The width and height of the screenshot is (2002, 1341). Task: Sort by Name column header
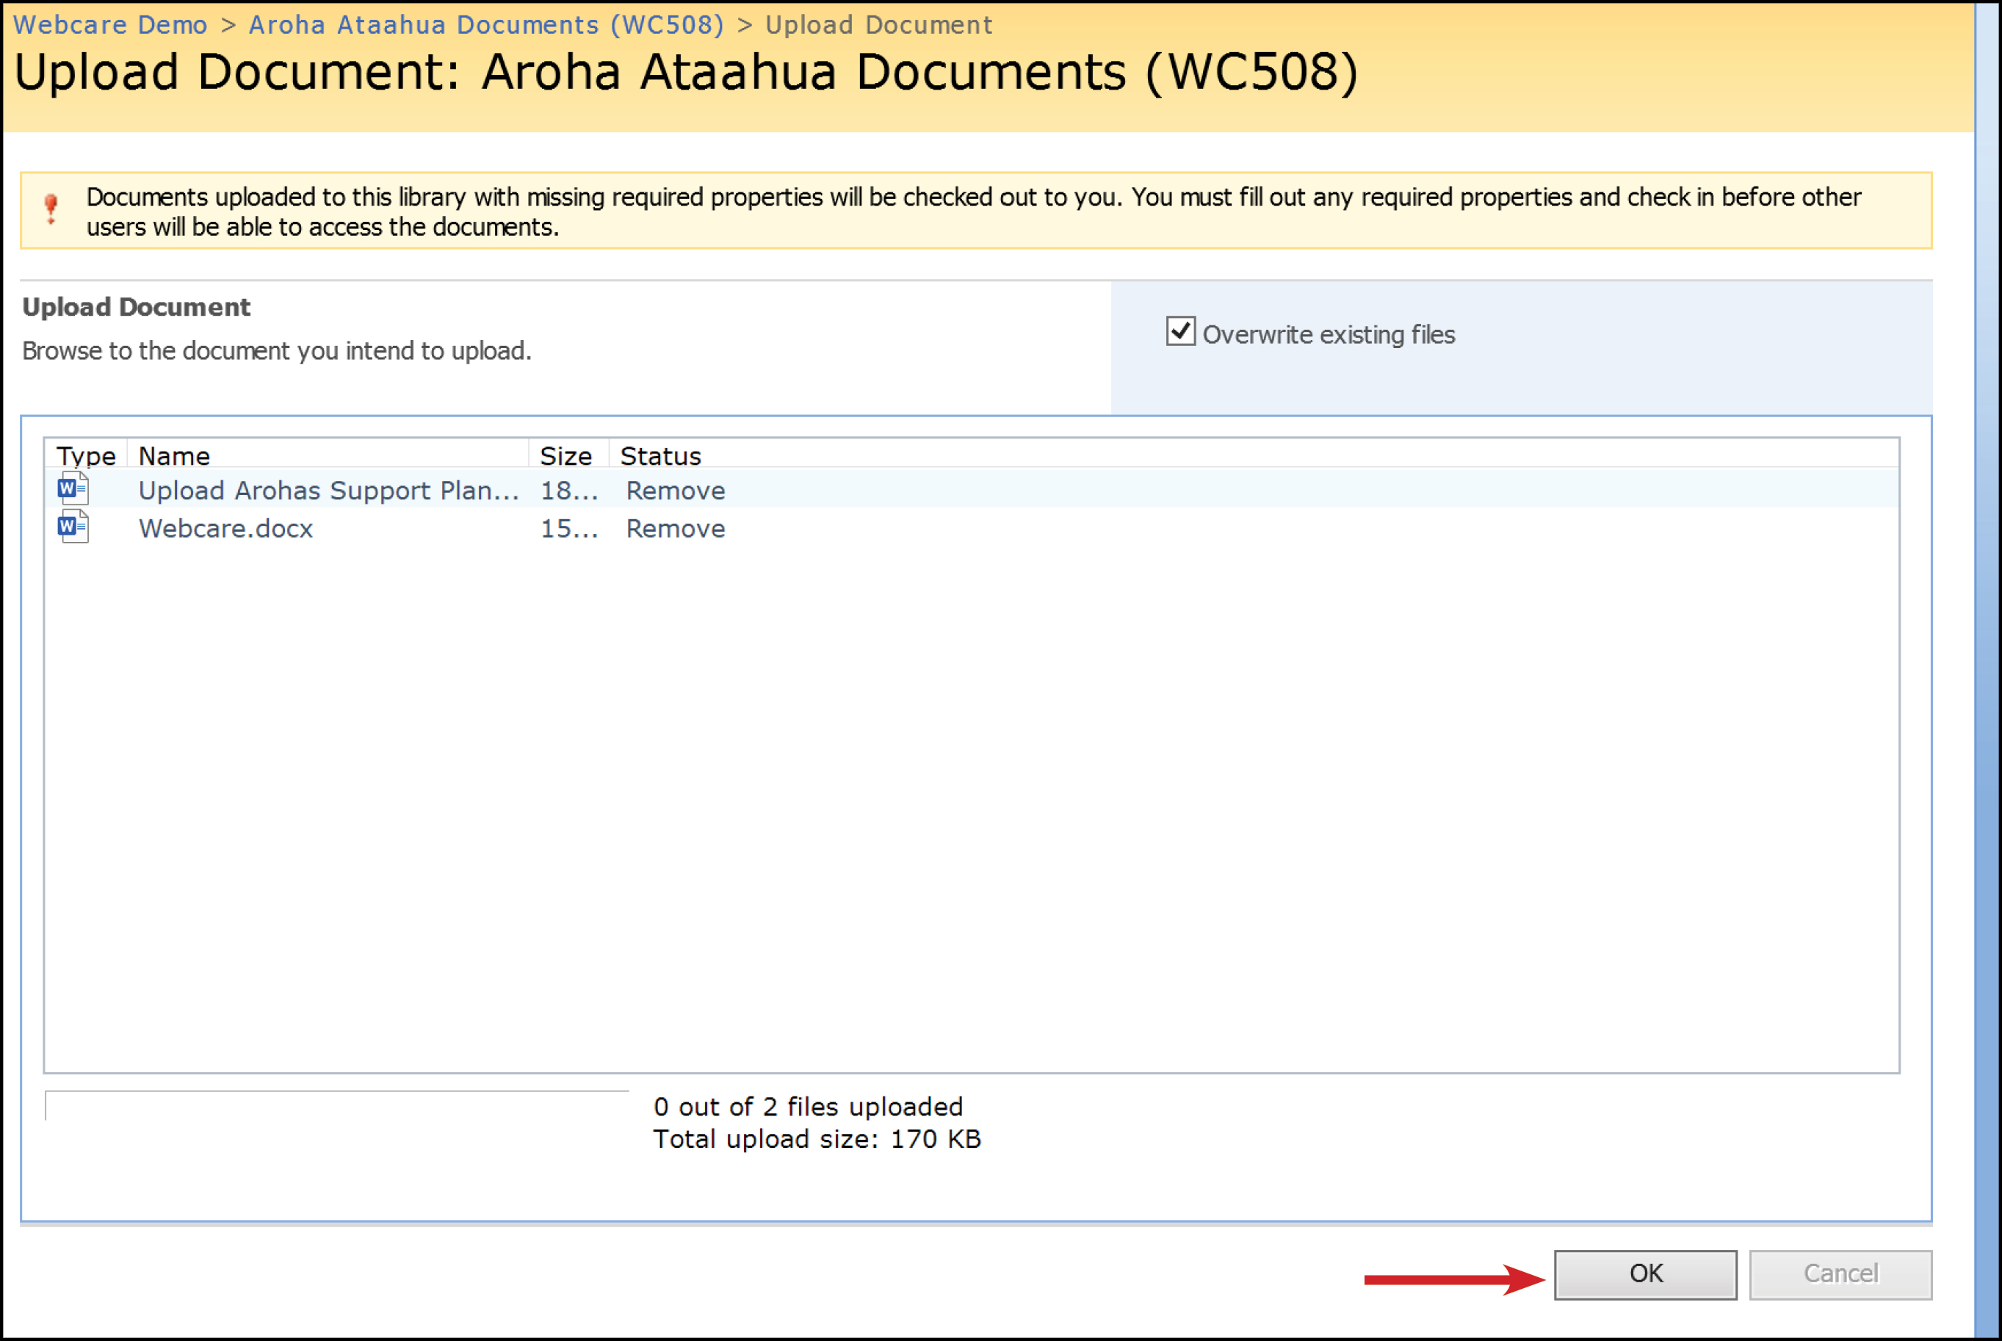328,456
